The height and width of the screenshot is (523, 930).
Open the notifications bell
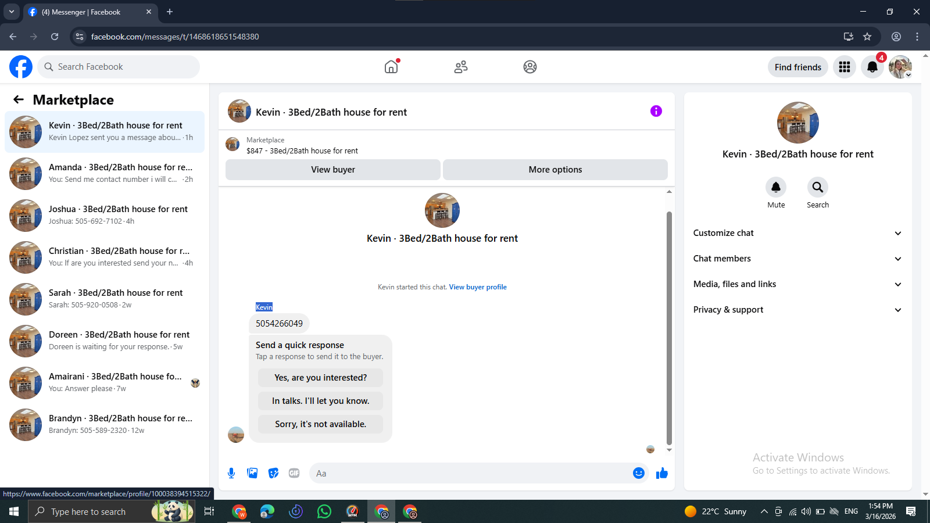(872, 67)
